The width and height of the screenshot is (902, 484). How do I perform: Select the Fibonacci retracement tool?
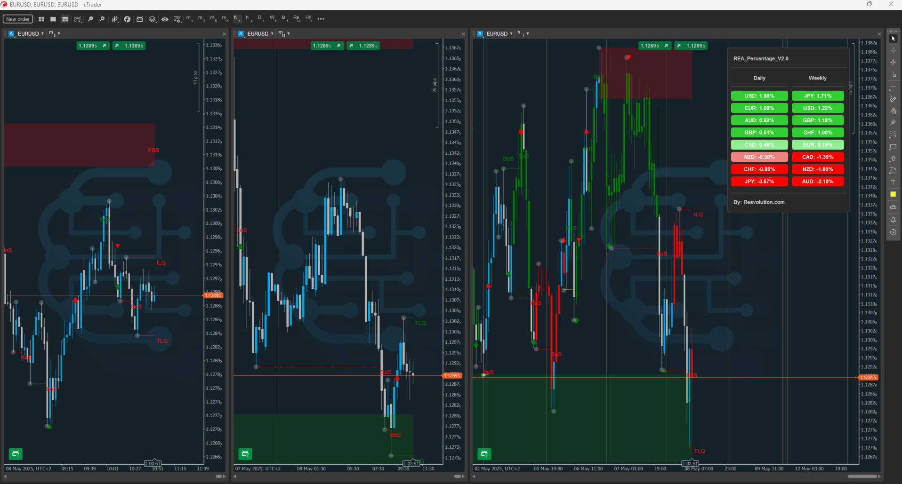[x=893, y=135]
